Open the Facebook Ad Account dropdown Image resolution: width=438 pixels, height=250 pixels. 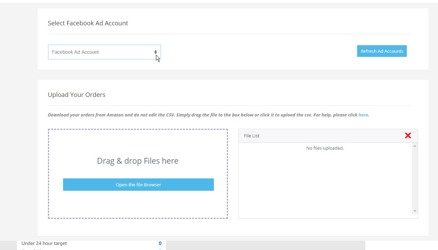(104, 52)
